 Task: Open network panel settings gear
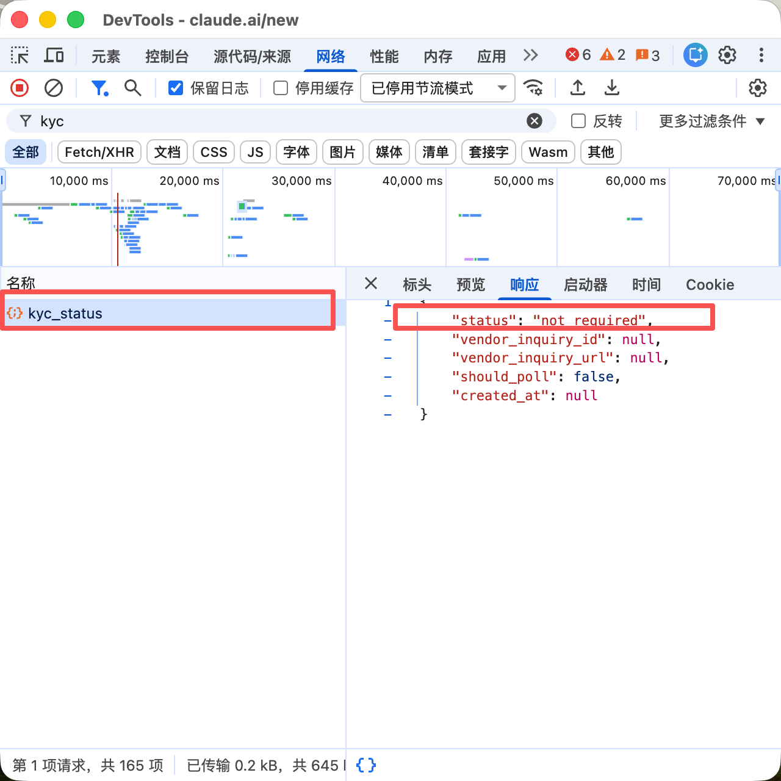point(757,88)
